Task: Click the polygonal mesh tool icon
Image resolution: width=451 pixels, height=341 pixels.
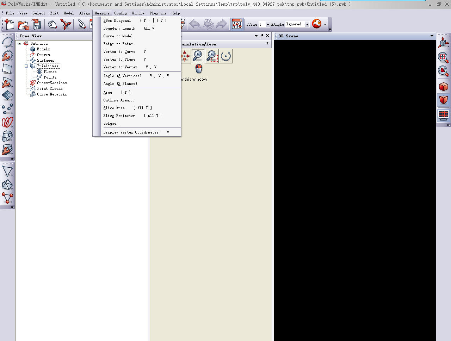Action: tap(7, 185)
